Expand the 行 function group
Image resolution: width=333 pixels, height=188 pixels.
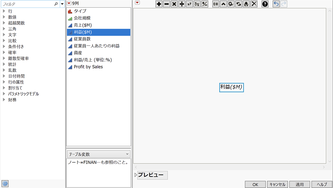point(4,11)
